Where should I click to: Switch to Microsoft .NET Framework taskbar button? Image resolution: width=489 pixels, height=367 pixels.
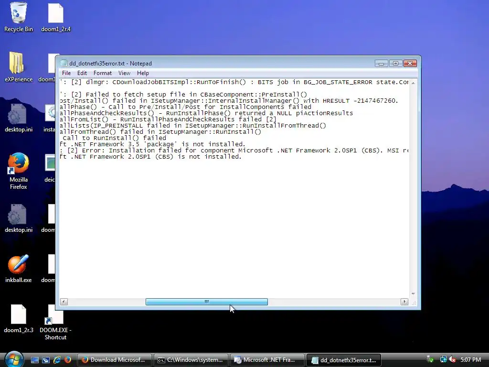(267, 360)
